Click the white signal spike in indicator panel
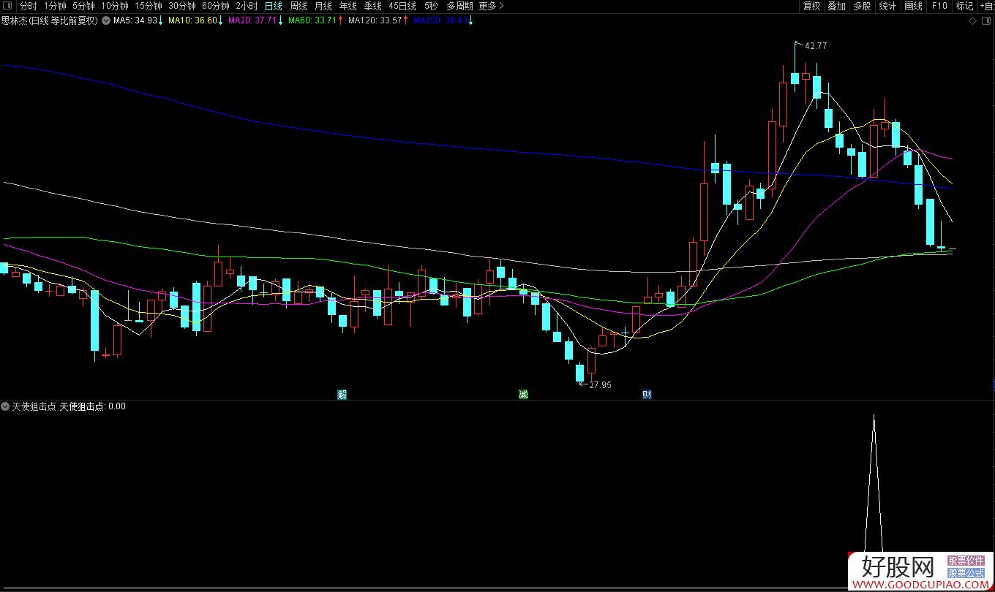The height and width of the screenshot is (592, 995). (x=874, y=482)
